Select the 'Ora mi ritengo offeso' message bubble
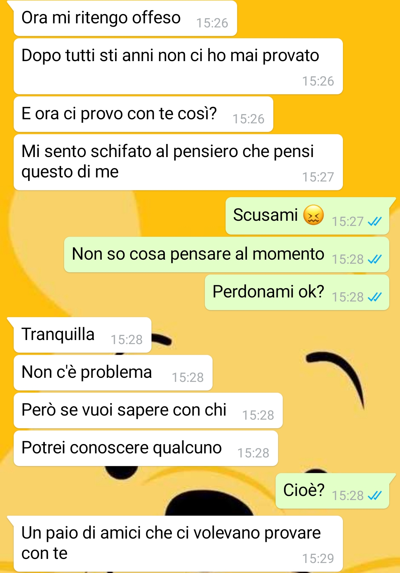 (125, 19)
